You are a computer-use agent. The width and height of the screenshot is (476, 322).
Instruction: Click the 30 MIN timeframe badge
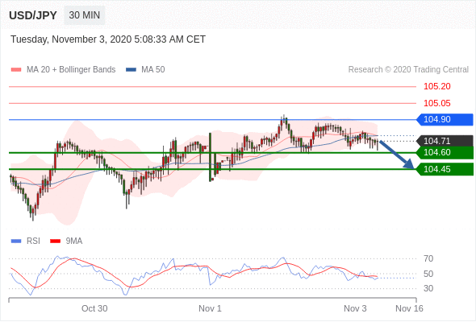click(x=85, y=15)
